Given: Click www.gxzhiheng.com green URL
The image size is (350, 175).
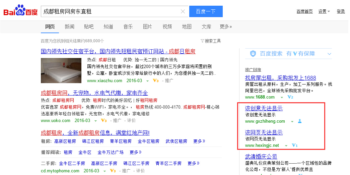Looking at the screenshot, I should tap(265, 121).
